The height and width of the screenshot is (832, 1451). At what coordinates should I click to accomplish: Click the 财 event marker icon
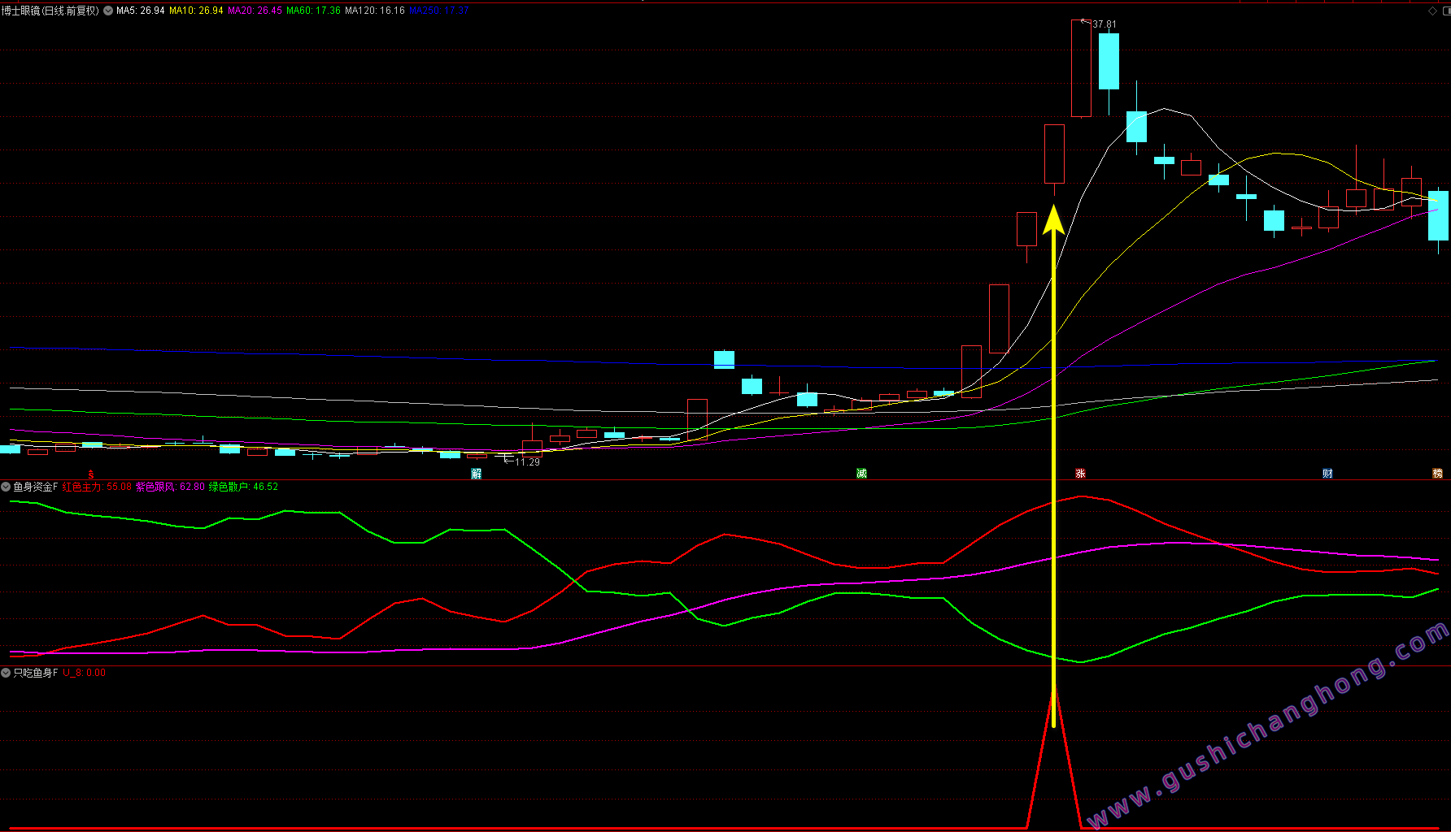(x=1327, y=474)
